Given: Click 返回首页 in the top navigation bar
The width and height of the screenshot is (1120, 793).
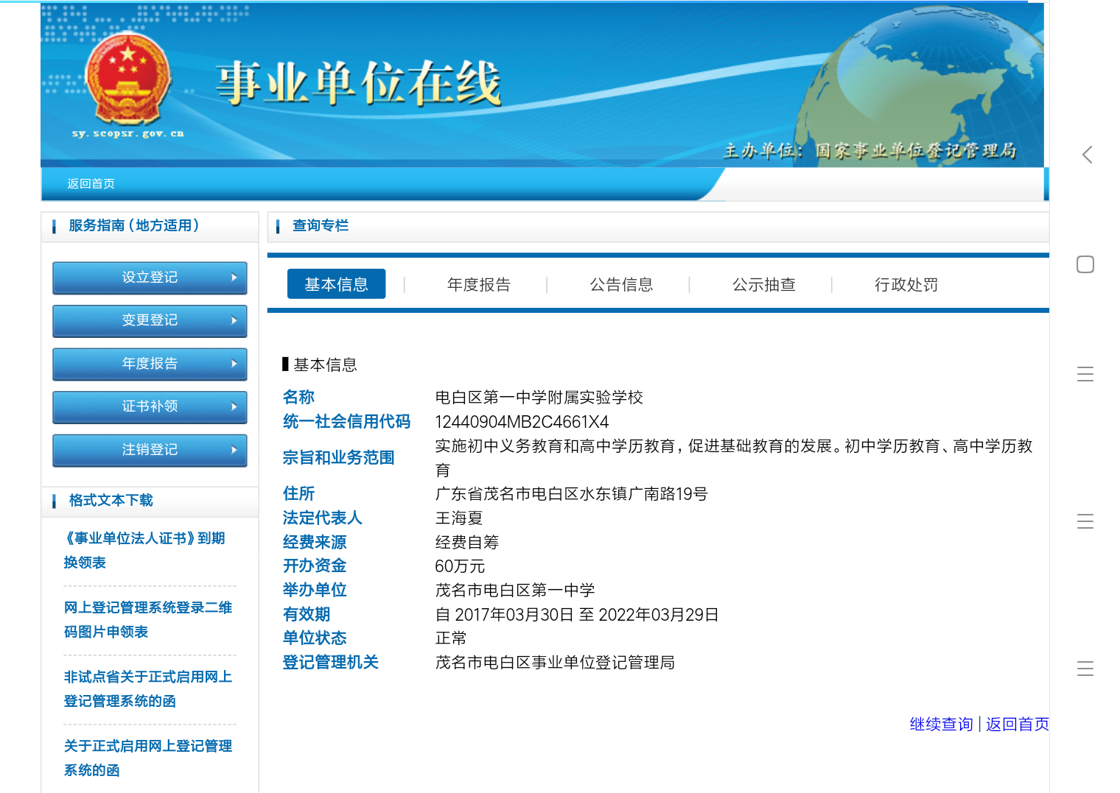Looking at the screenshot, I should pyautogui.click(x=91, y=183).
